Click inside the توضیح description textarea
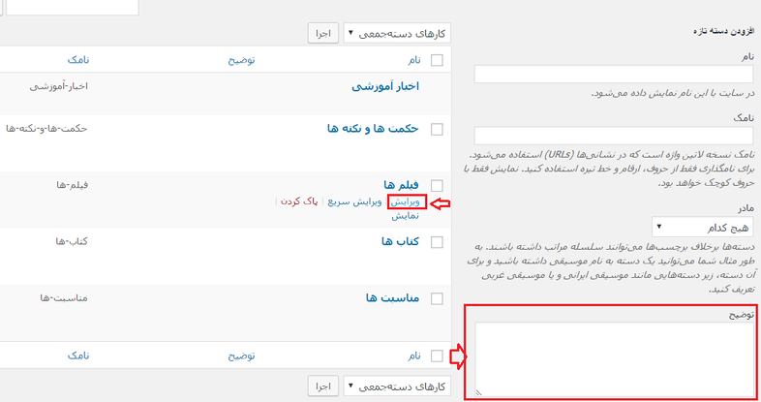The height and width of the screenshot is (402, 761). (x=614, y=359)
